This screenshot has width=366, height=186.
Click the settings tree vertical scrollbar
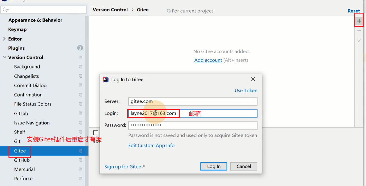87,101
